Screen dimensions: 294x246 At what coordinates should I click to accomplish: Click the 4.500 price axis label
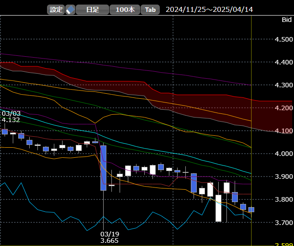click(283, 40)
